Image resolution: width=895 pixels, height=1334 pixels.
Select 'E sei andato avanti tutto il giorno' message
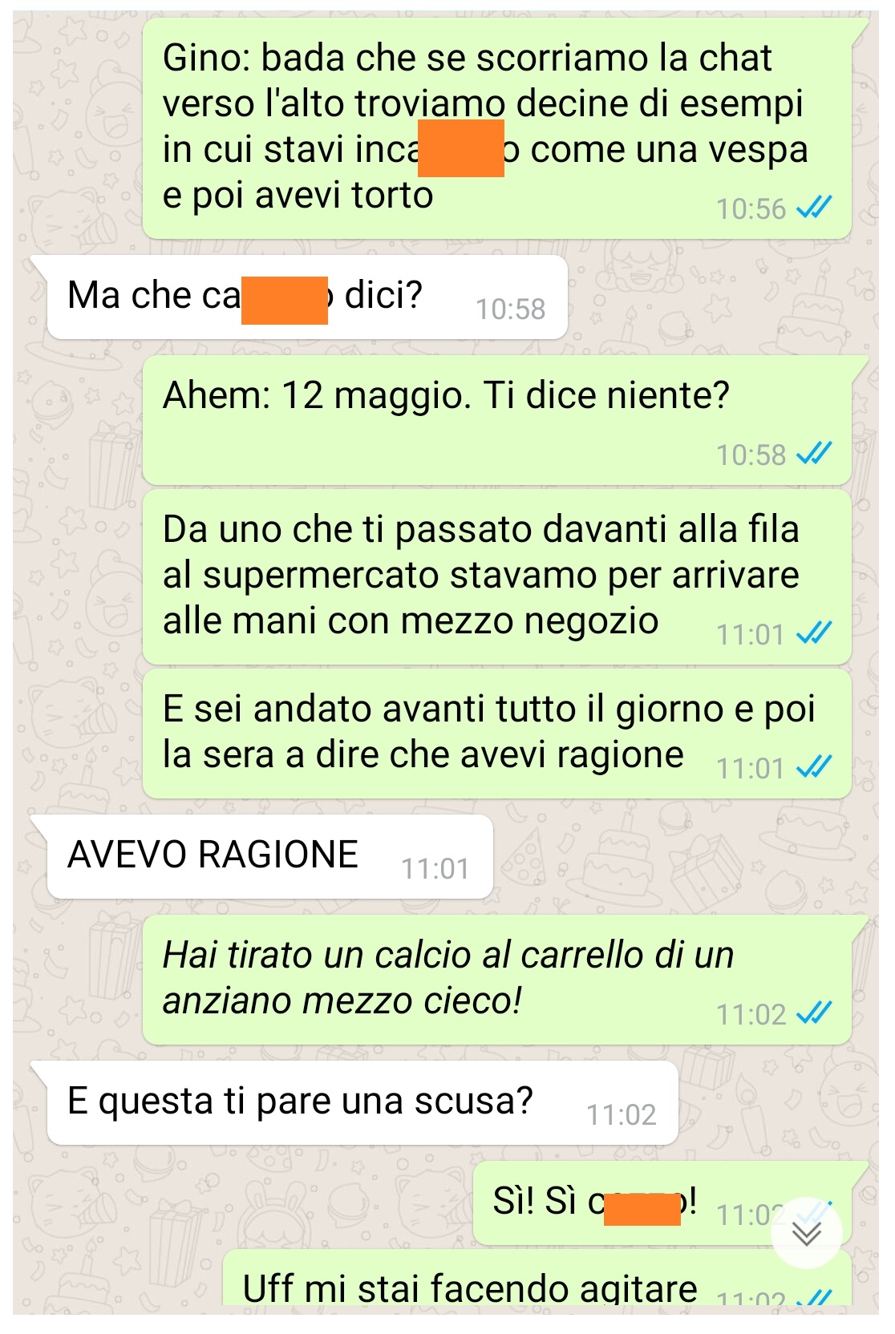(x=497, y=734)
